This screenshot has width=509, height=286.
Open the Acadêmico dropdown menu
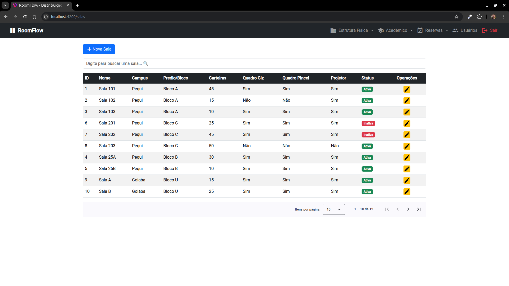(395, 30)
